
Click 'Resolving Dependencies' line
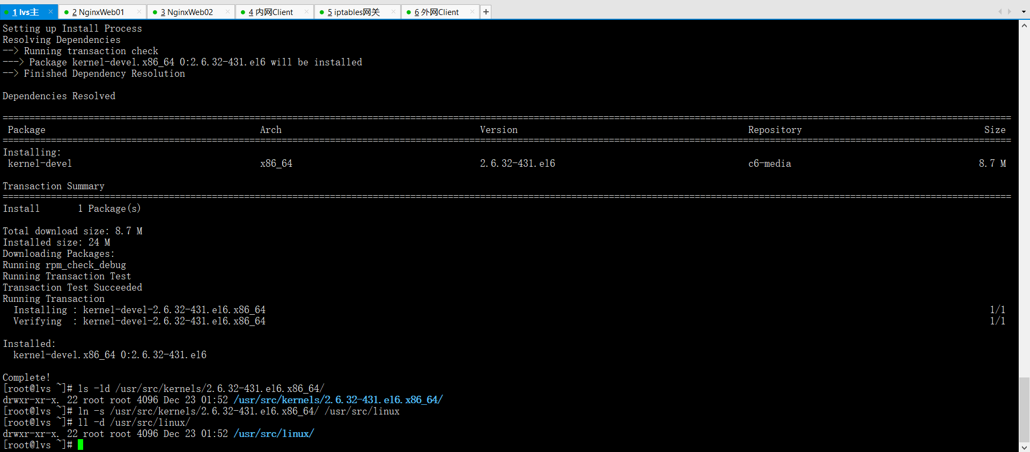[62, 39]
